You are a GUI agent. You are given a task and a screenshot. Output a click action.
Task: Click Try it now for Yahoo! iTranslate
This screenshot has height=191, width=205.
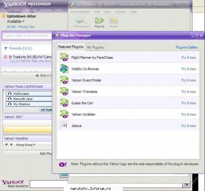coord(188,92)
